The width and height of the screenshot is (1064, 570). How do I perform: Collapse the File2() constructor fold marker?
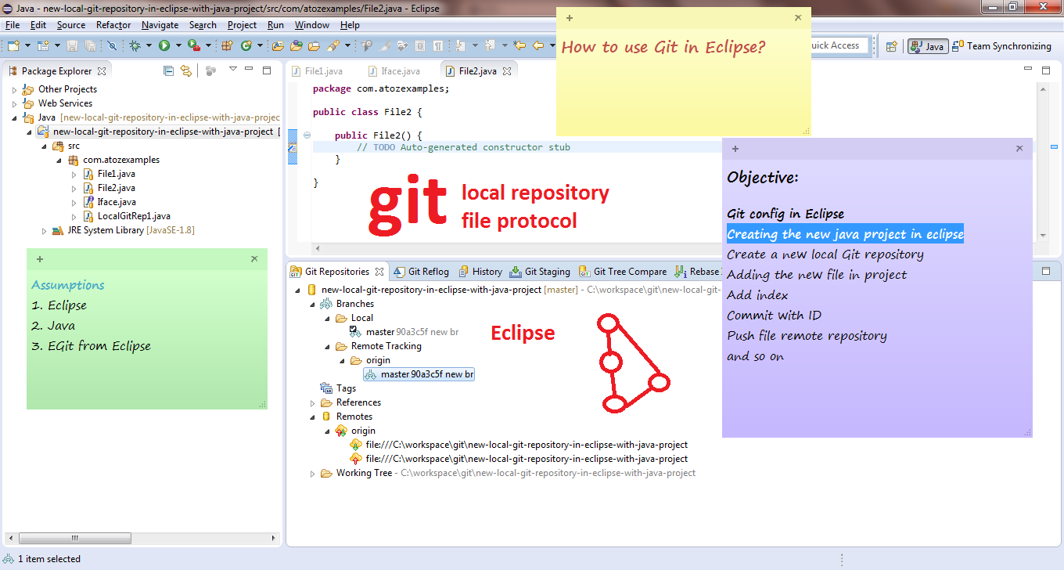click(307, 135)
